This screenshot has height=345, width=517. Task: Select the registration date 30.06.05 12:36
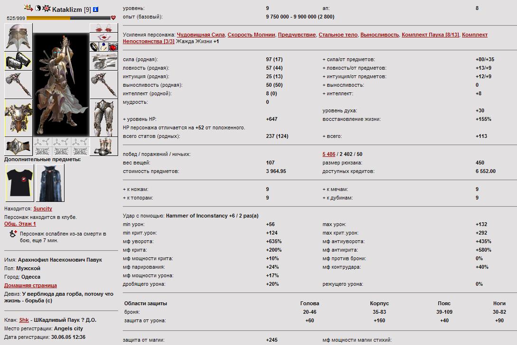(x=68, y=337)
